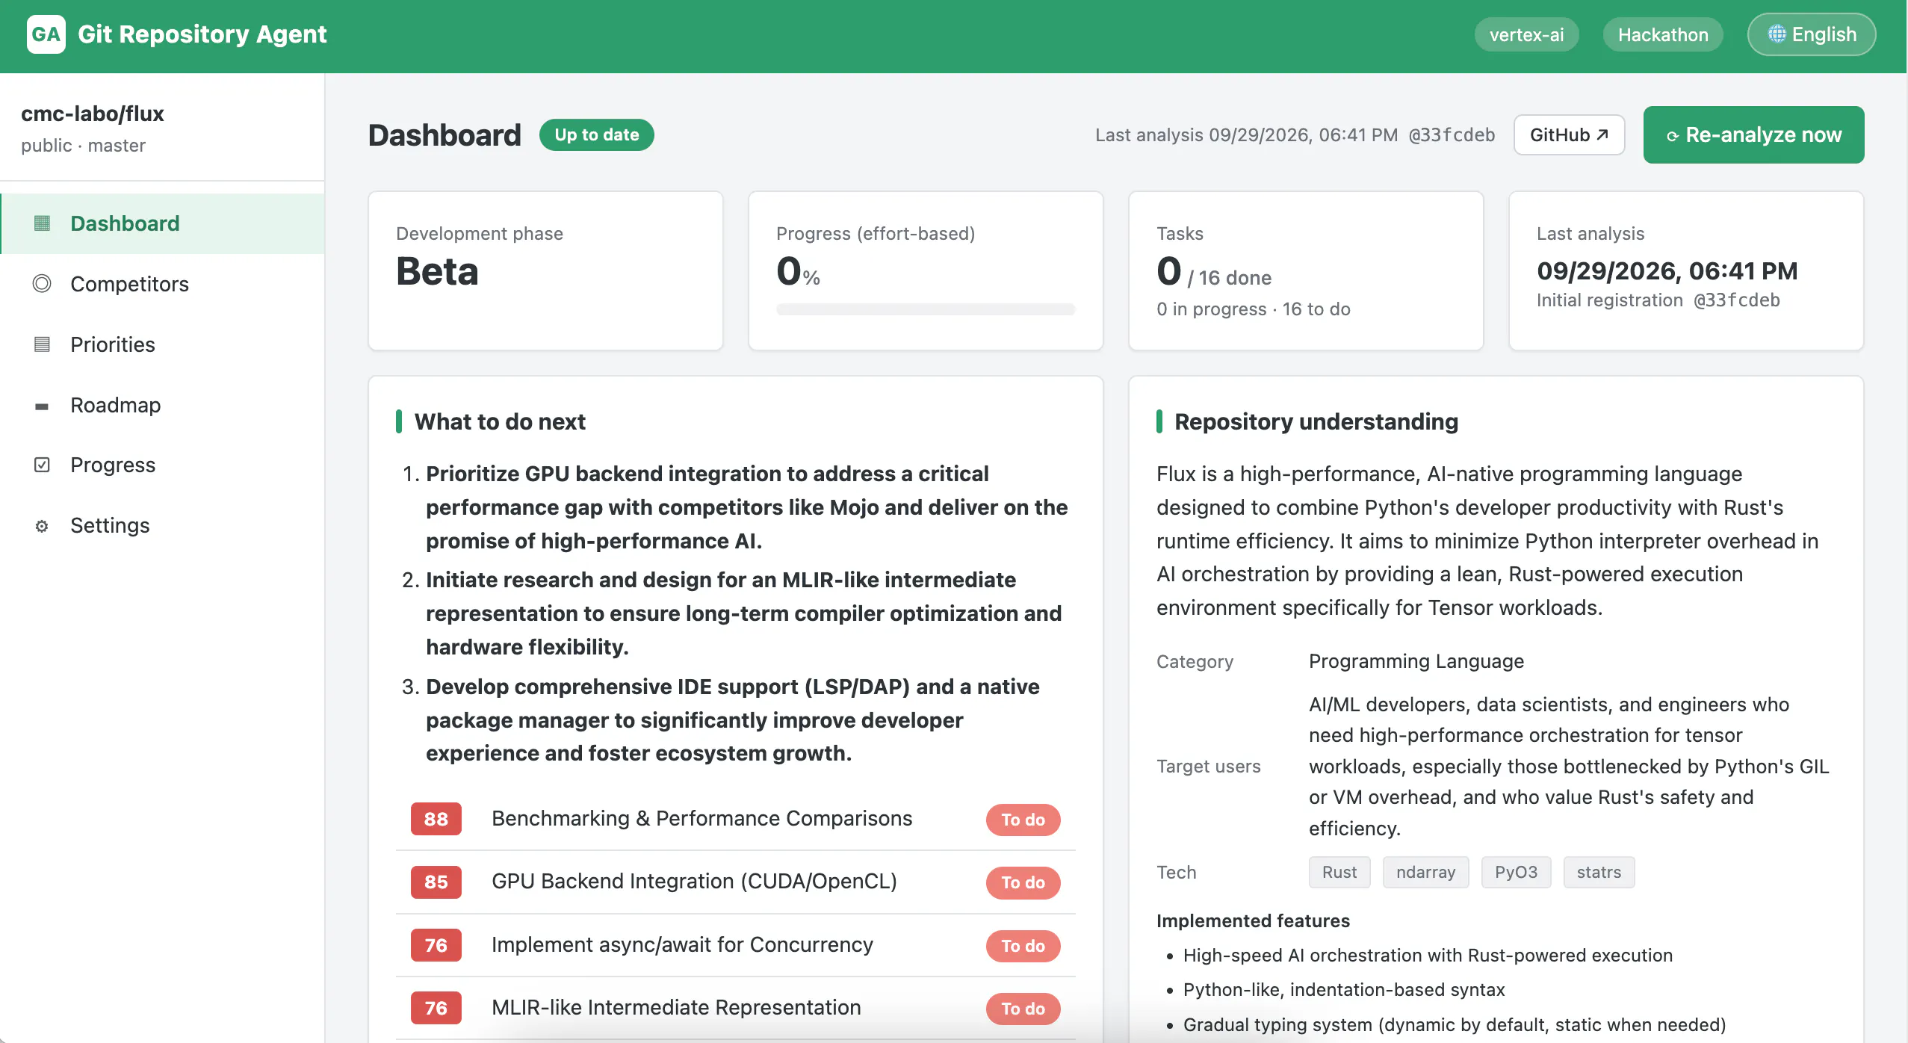Viewport: 1908px width, 1043px height.
Task: Click the external arrow on GitHub button
Action: [1602, 134]
